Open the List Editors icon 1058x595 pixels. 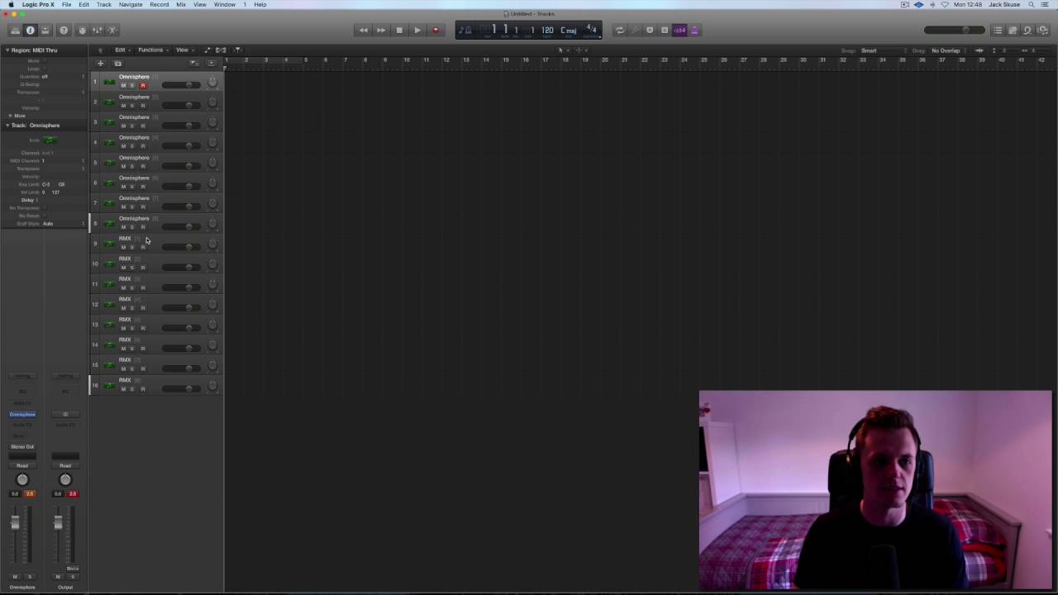pyautogui.click(x=998, y=31)
